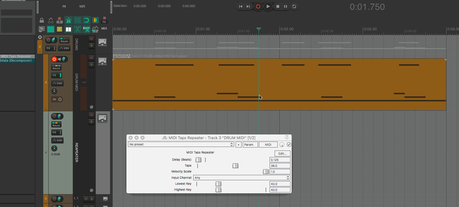Toggle the snap magnet icon in toolbar

86,21
